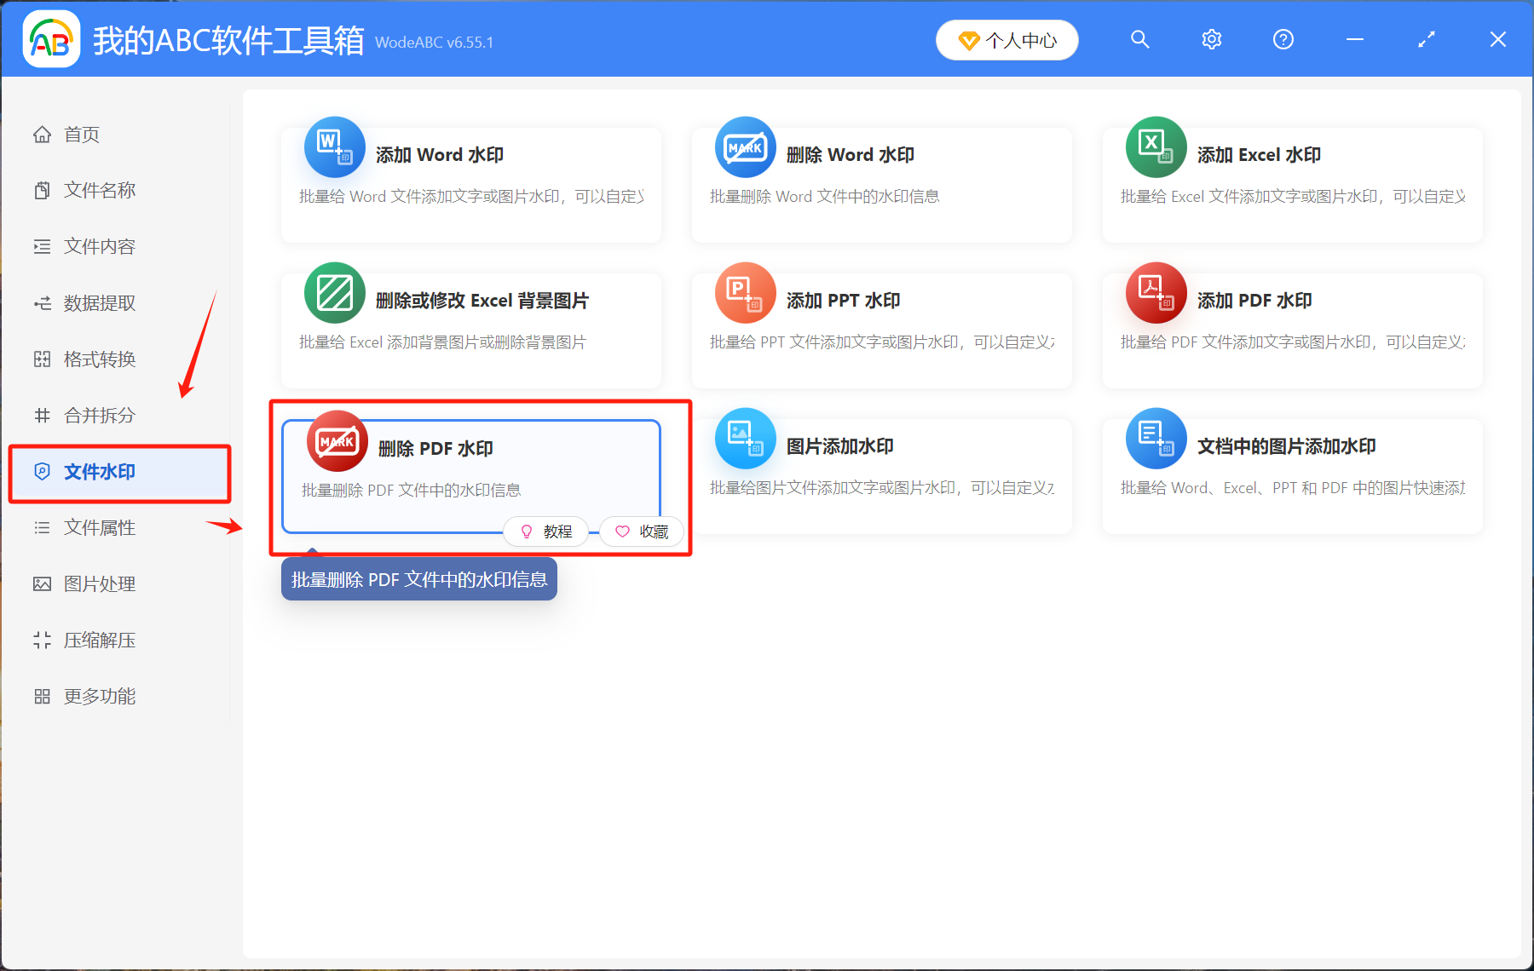Open the 文档中的图片添加水印 card title
Viewport: 1534px width, 971px height.
tap(1287, 446)
